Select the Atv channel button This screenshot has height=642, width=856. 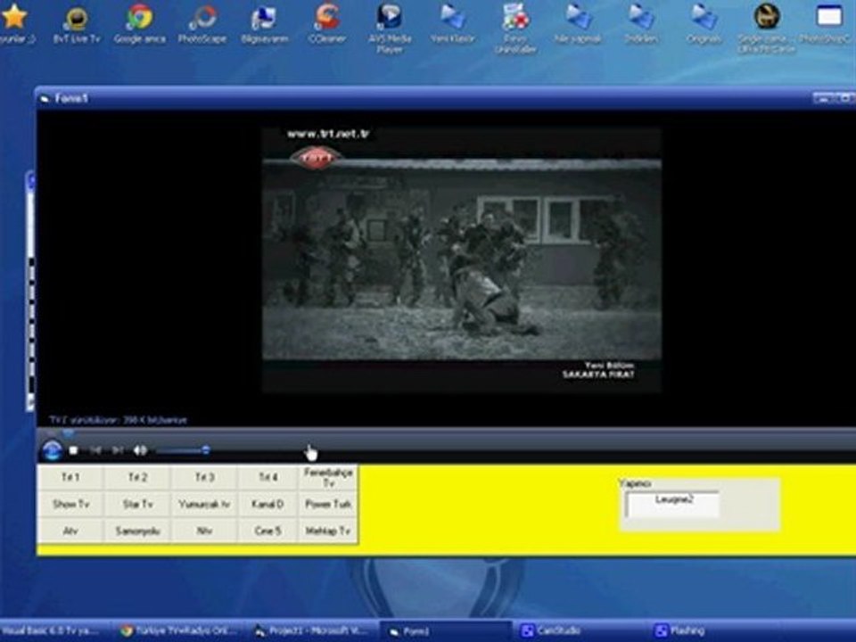coord(70,530)
